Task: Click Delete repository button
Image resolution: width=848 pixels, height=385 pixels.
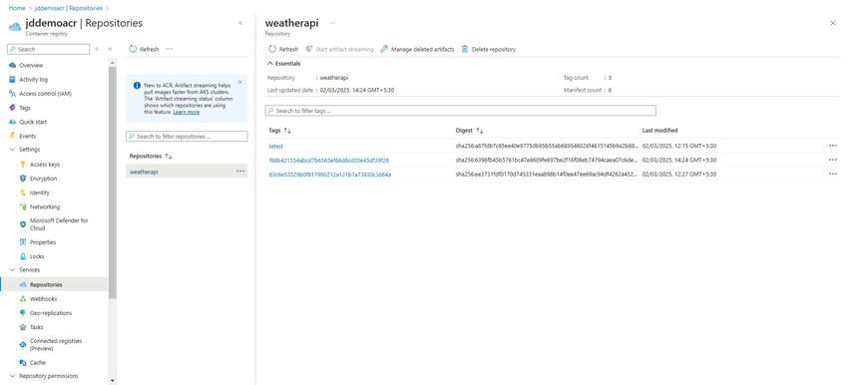Action: (x=489, y=49)
